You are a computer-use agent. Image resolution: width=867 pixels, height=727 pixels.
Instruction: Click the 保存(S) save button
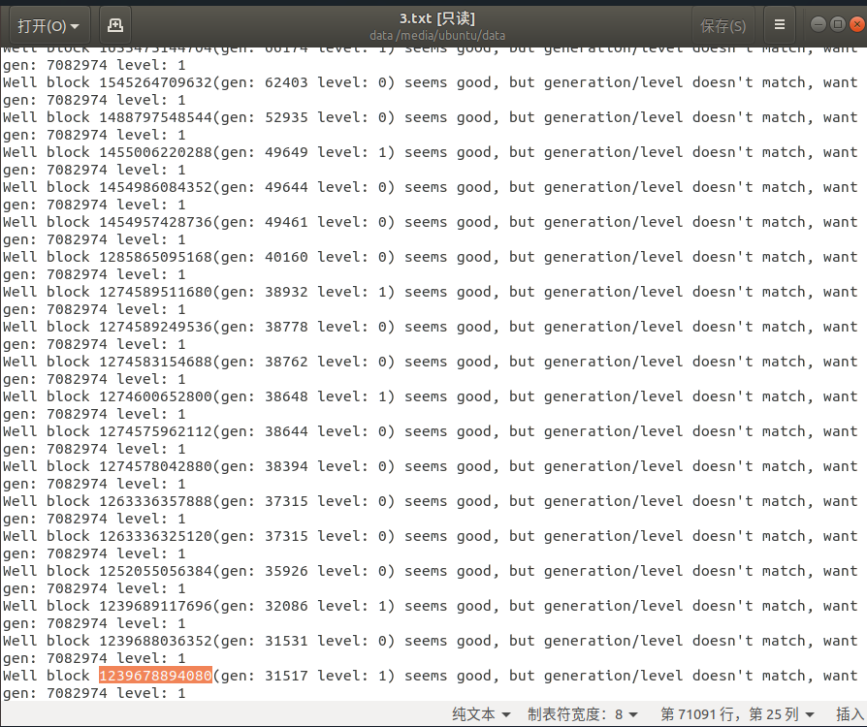722,25
